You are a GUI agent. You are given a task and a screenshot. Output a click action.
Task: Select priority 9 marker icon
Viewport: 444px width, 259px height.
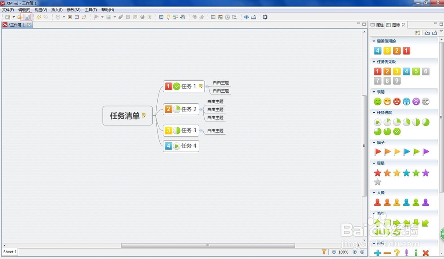(396, 81)
